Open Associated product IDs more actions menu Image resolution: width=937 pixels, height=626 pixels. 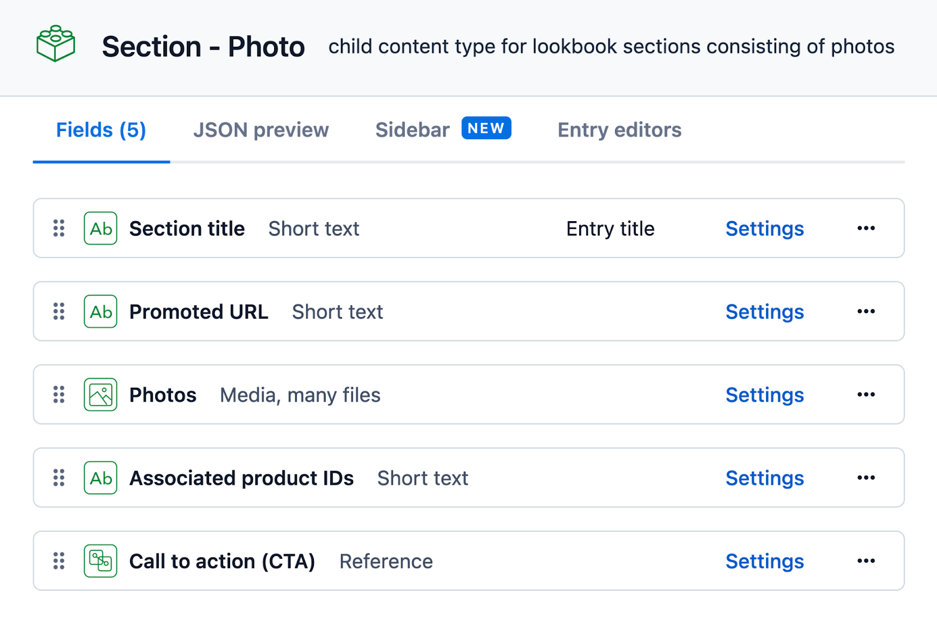point(866,478)
